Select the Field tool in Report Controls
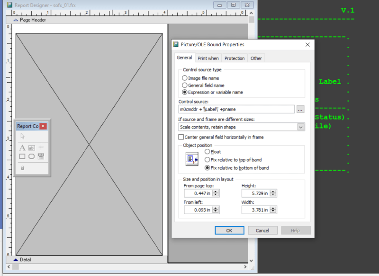Image resolution: width=379 pixels, height=276 pixels. tap(32, 147)
